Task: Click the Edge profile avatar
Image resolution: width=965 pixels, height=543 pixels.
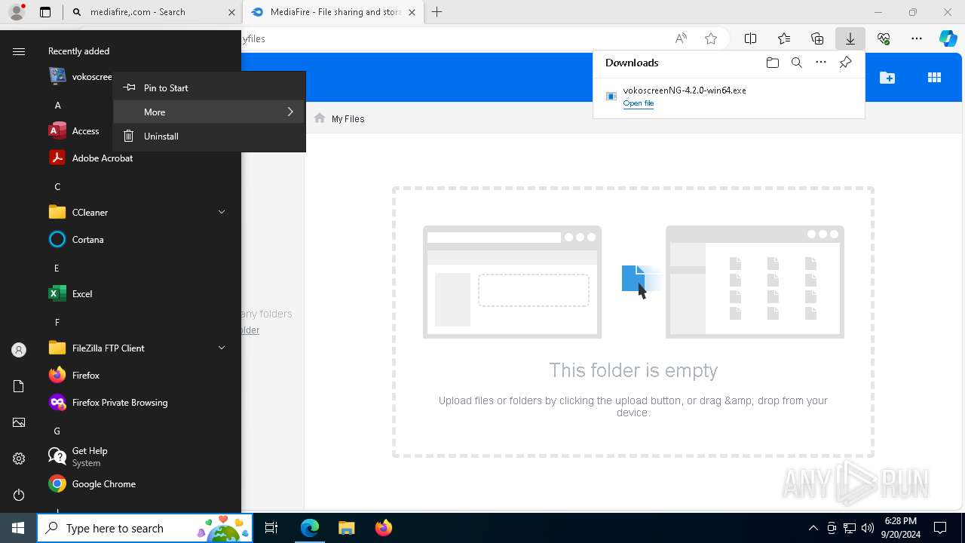Action: coord(17,12)
